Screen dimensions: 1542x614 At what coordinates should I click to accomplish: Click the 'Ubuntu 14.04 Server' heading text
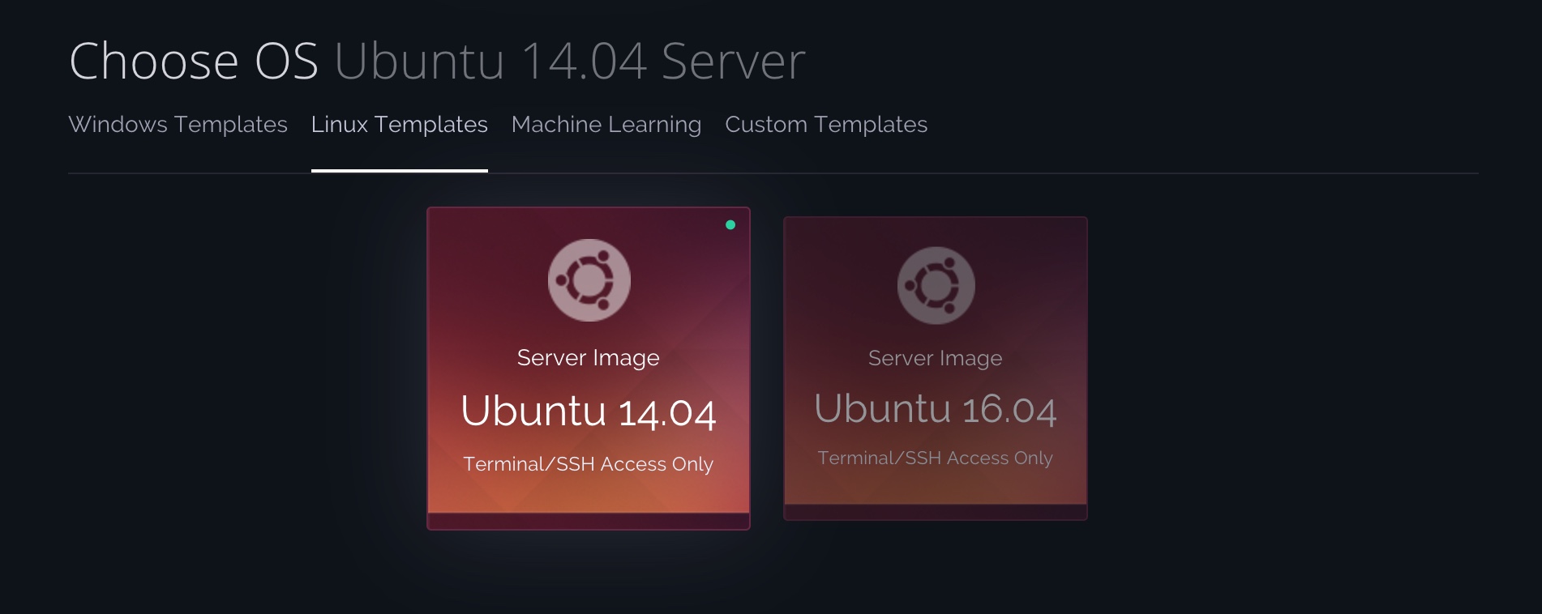pos(570,61)
